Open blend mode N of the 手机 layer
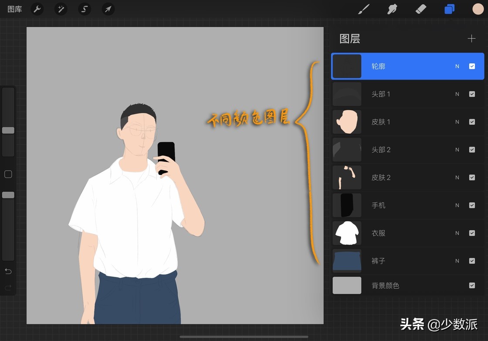The width and height of the screenshot is (488, 341). [x=457, y=205]
